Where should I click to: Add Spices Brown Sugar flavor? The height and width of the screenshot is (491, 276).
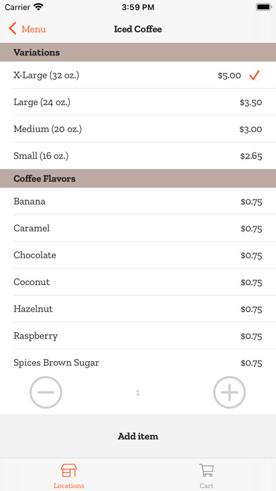point(138,363)
